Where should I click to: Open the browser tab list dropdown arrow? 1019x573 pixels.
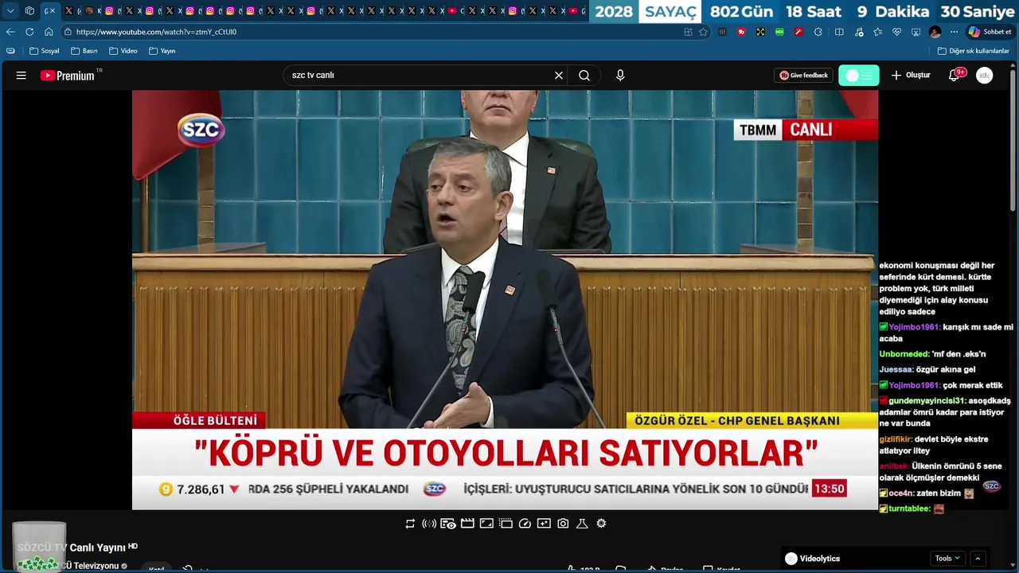click(x=10, y=11)
